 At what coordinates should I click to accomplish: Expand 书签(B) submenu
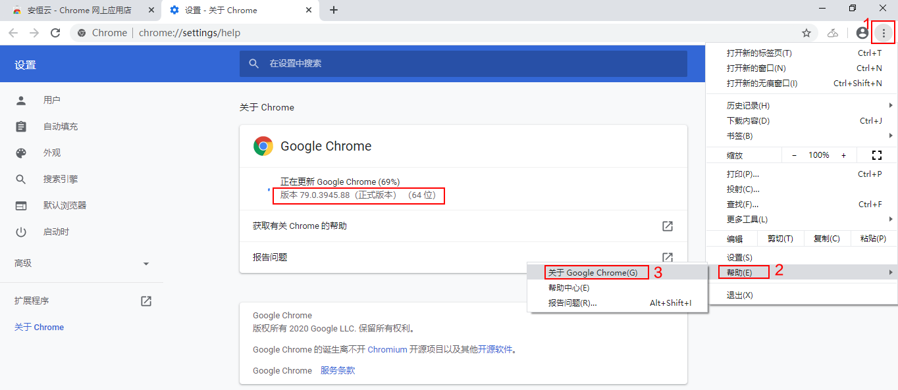pyautogui.click(x=801, y=135)
